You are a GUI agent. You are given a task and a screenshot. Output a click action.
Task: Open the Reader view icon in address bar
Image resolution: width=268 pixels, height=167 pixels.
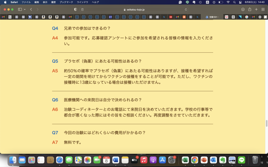coord(82,9)
